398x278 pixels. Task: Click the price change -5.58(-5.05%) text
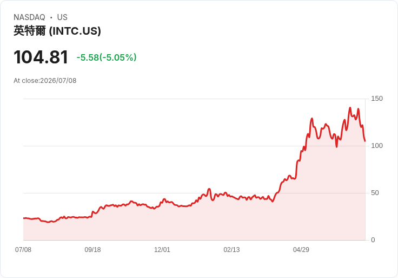pos(107,57)
